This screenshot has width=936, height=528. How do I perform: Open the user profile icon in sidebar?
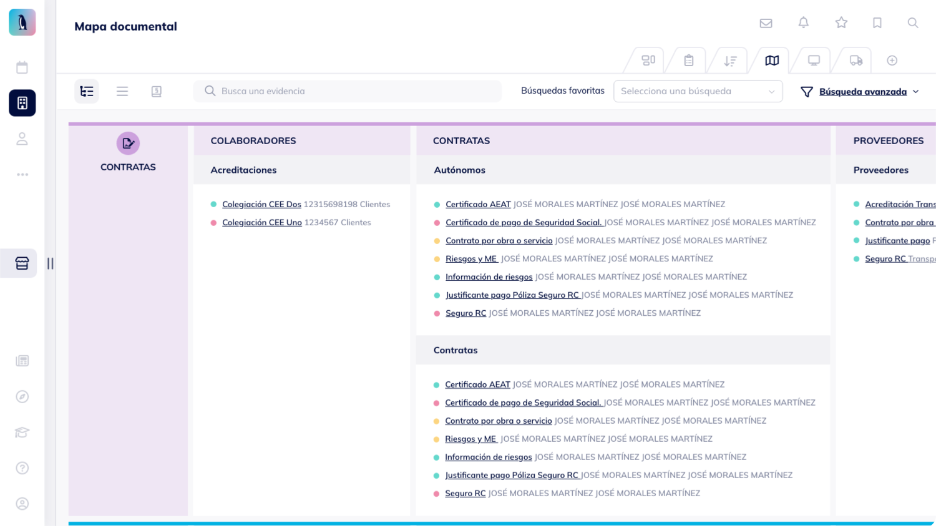tap(22, 139)
